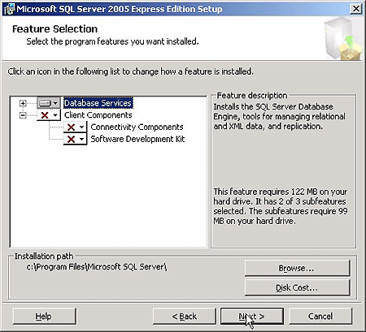Open the Disk Cost... dialog

coord(297,287)
